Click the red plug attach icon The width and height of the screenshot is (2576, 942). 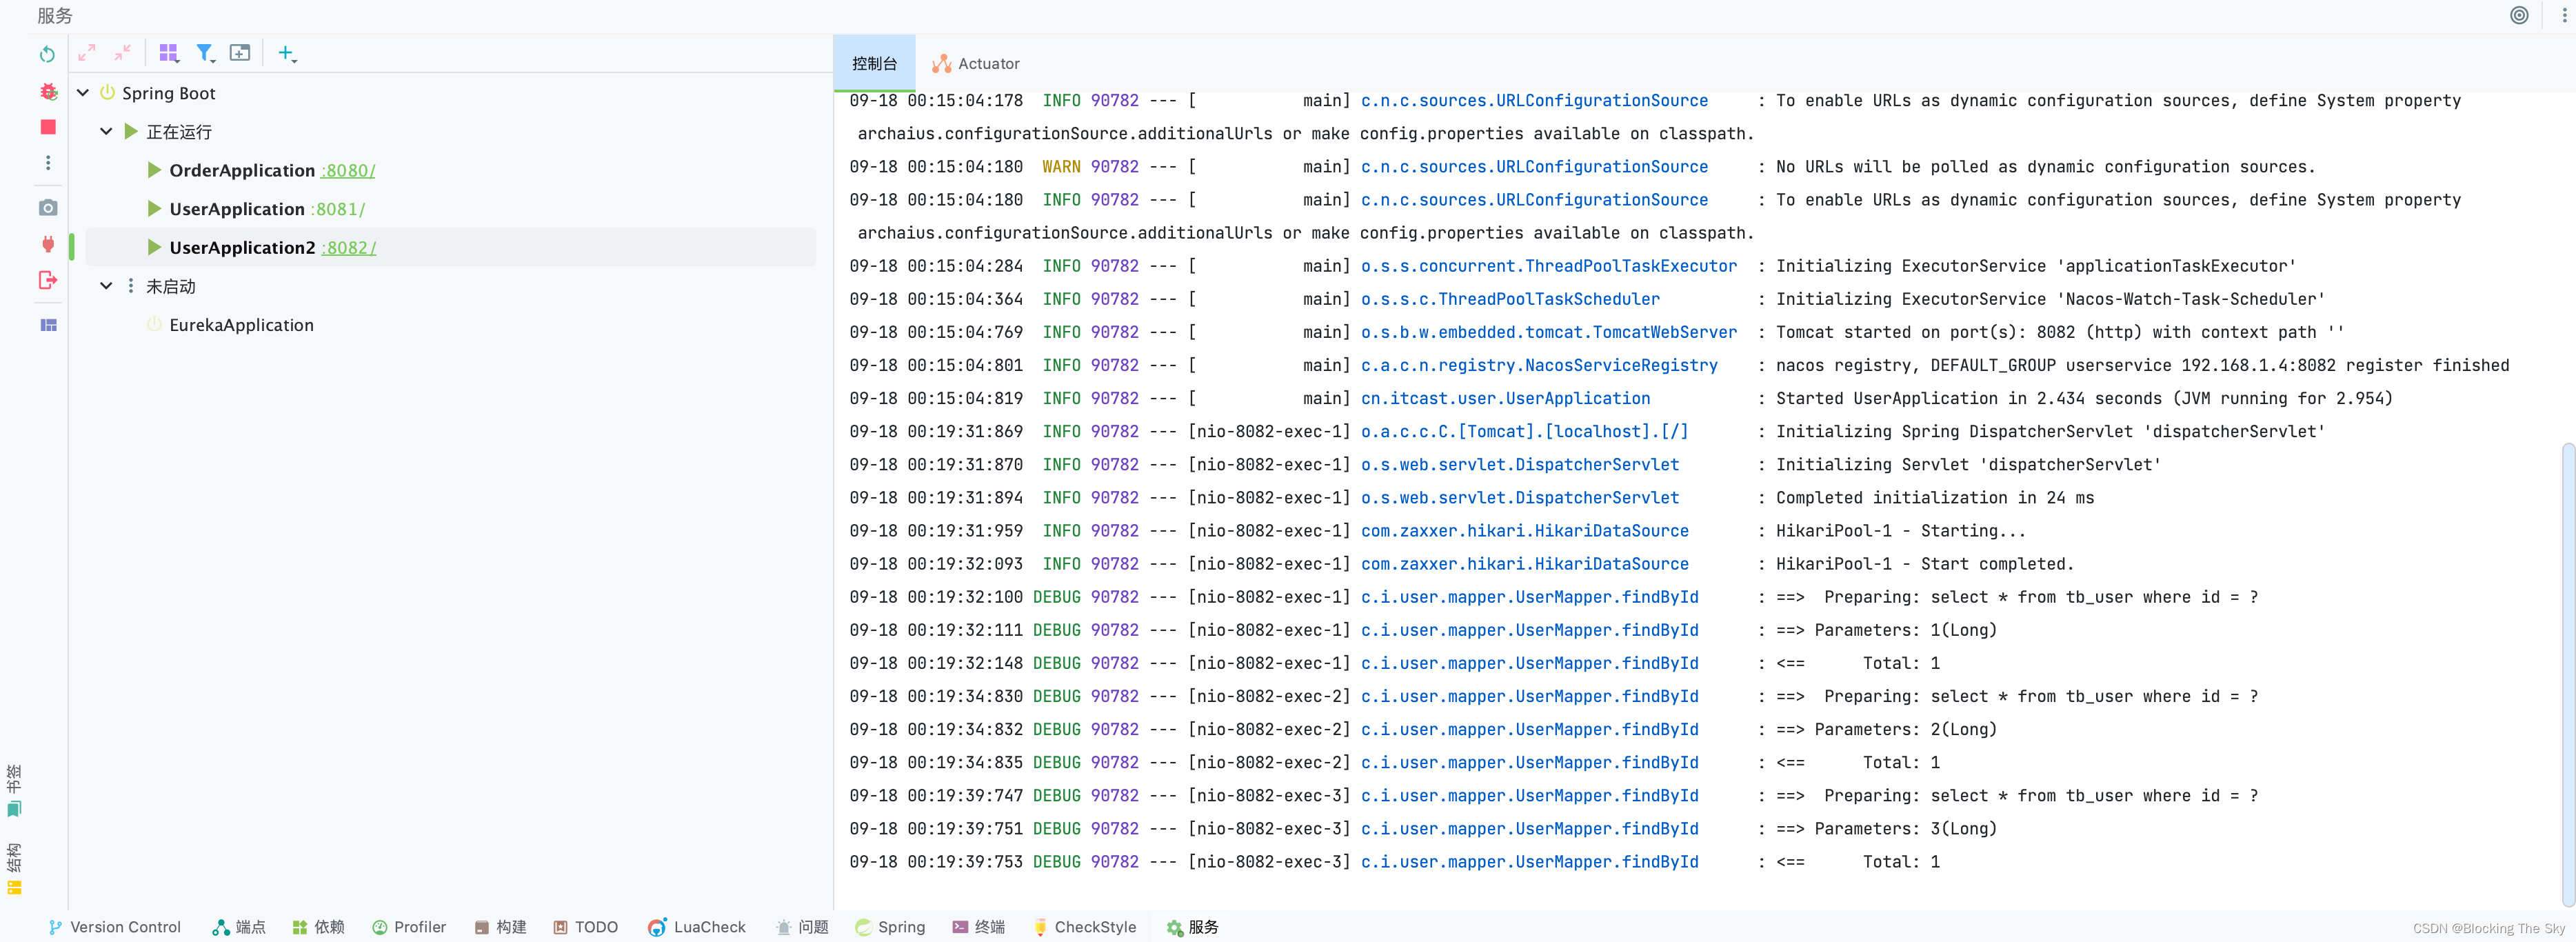(48, 244)
